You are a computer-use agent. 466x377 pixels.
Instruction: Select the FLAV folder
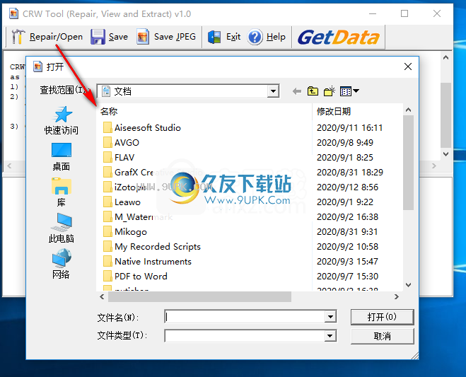119,158
